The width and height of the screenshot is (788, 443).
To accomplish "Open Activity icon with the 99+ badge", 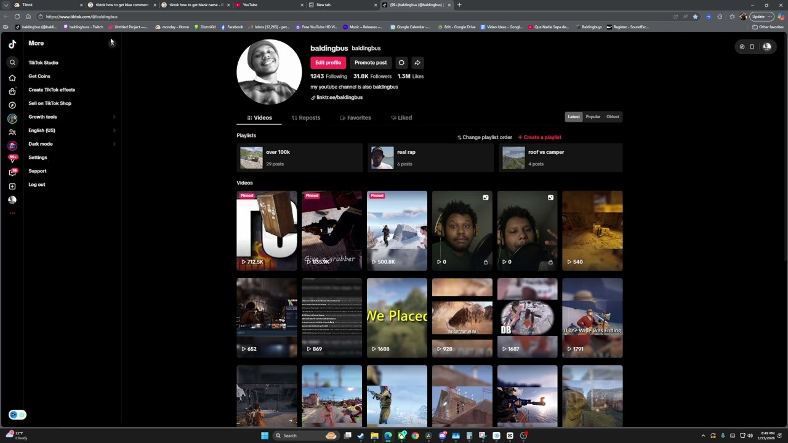I will 12,159.
